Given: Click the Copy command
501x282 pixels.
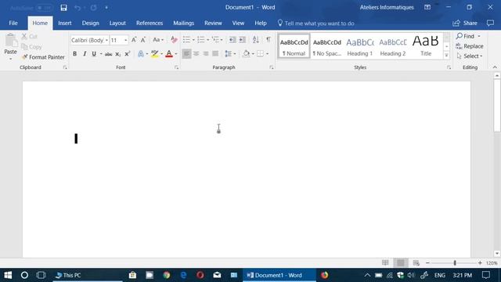Looking at the screenshot, I should tap(31, 47).
